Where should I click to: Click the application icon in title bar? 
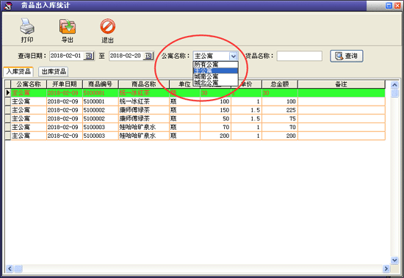click(x=8, y=5)
